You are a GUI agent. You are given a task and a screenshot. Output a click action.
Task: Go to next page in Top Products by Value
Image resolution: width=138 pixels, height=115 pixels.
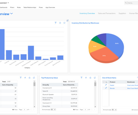tap(95, 110)
